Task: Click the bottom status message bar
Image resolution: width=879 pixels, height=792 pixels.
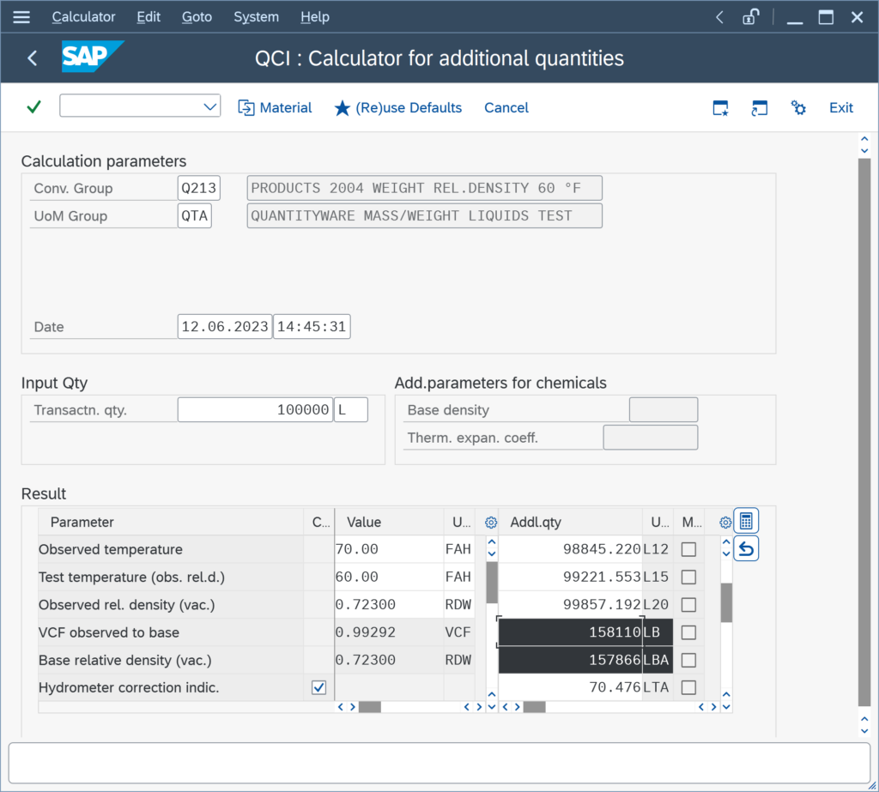Action: tap(439, 763)
